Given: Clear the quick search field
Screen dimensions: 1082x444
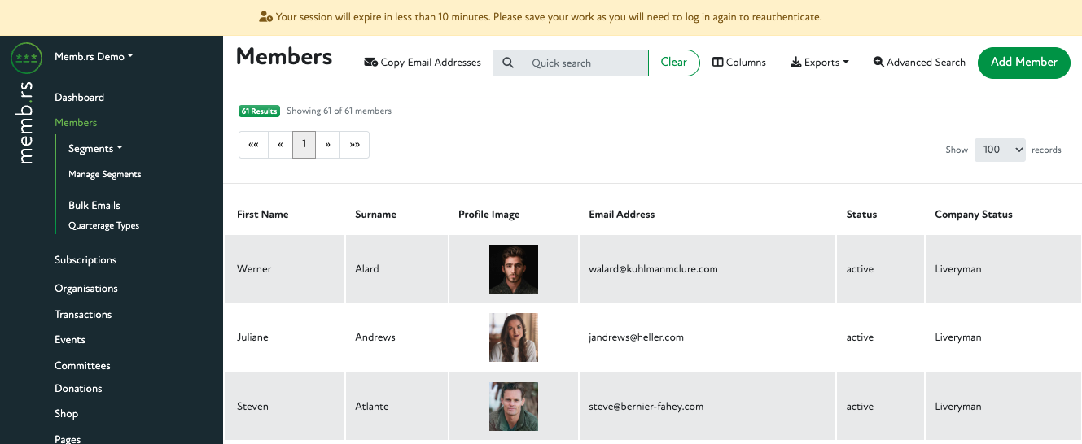Looking at the screenshot, I should [673, 63].
